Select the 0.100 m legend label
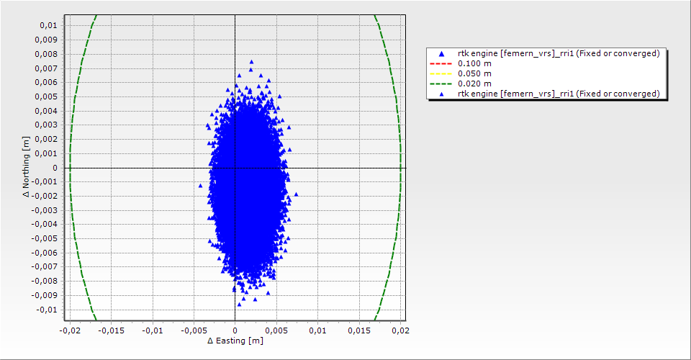Viewport: 691px width, 360px height. point(475,63)
